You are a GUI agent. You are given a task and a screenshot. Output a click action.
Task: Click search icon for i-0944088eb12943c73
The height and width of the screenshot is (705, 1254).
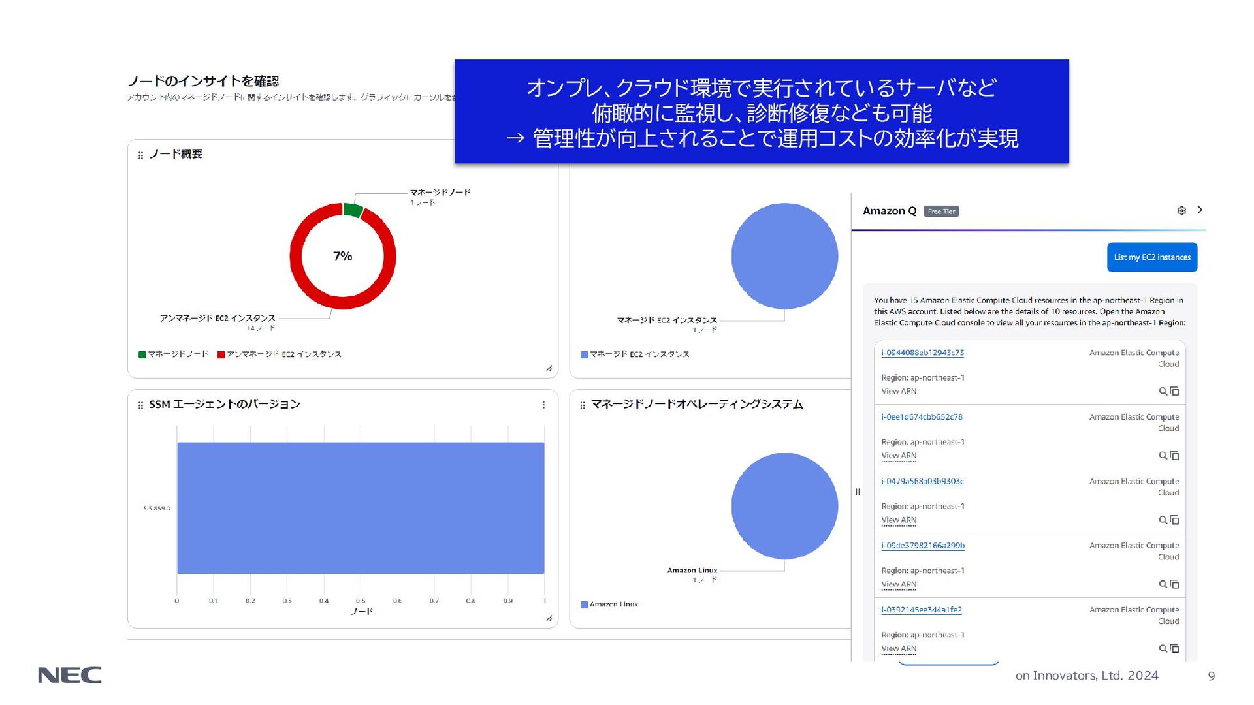(x=1163, y=391)
